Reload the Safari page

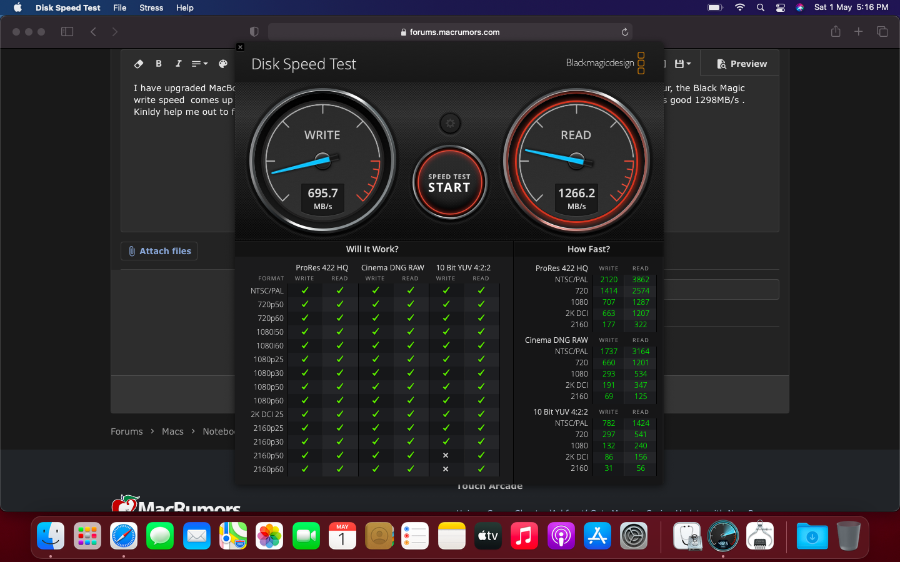(x=624, y=32)
